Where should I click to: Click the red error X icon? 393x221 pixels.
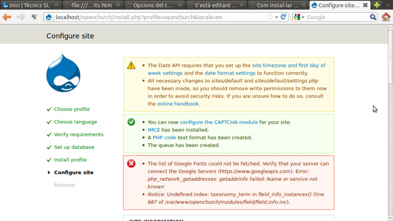131,164
